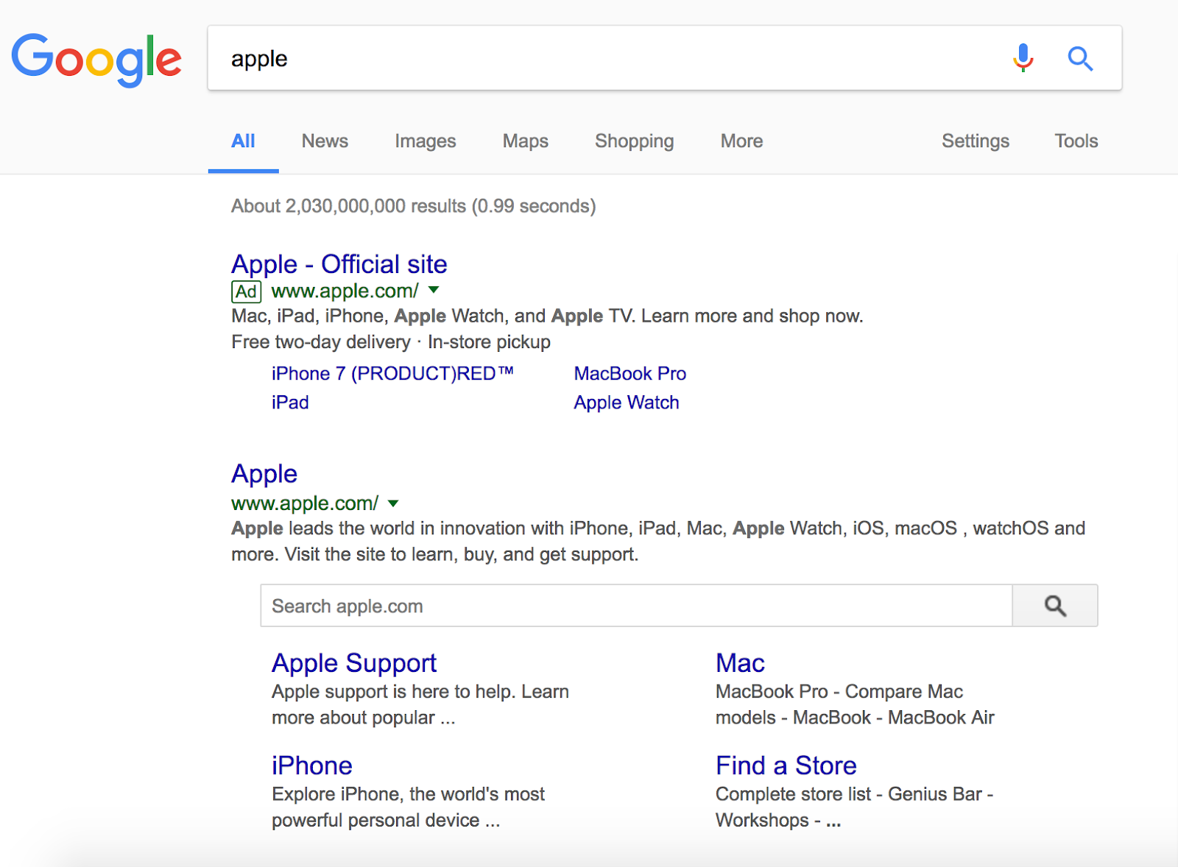Open the dropdown arrow next to organic www.apple.com/
Screen dimensions: 1178x867
[393, 503]
